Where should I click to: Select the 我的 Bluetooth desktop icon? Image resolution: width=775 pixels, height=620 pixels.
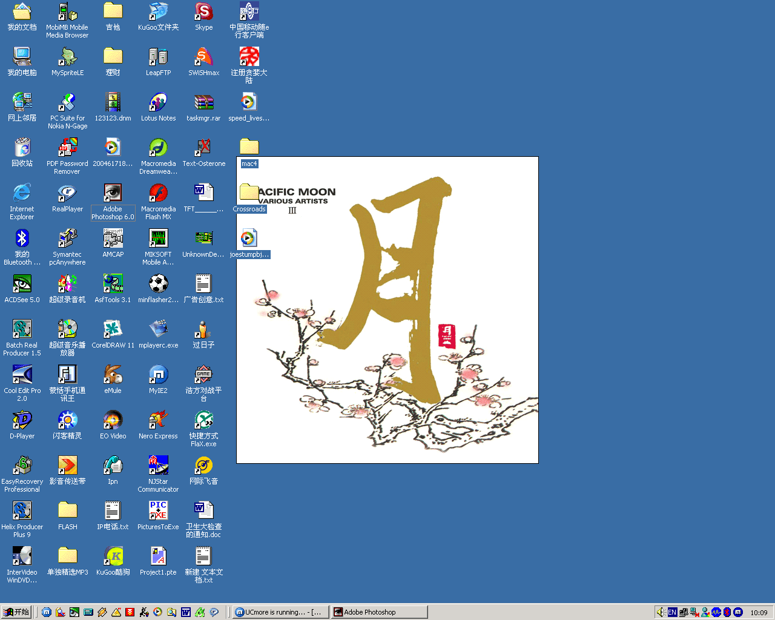(x=22, y=247)
